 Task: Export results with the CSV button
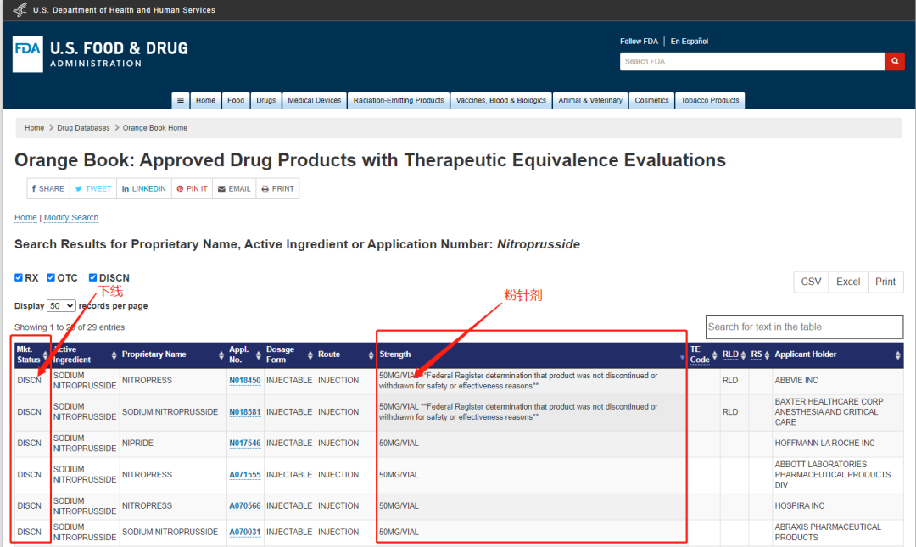click(x=811, y=282)
